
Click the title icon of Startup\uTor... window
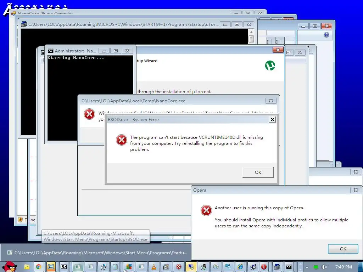pyautogui.click(x=24, y=24)
